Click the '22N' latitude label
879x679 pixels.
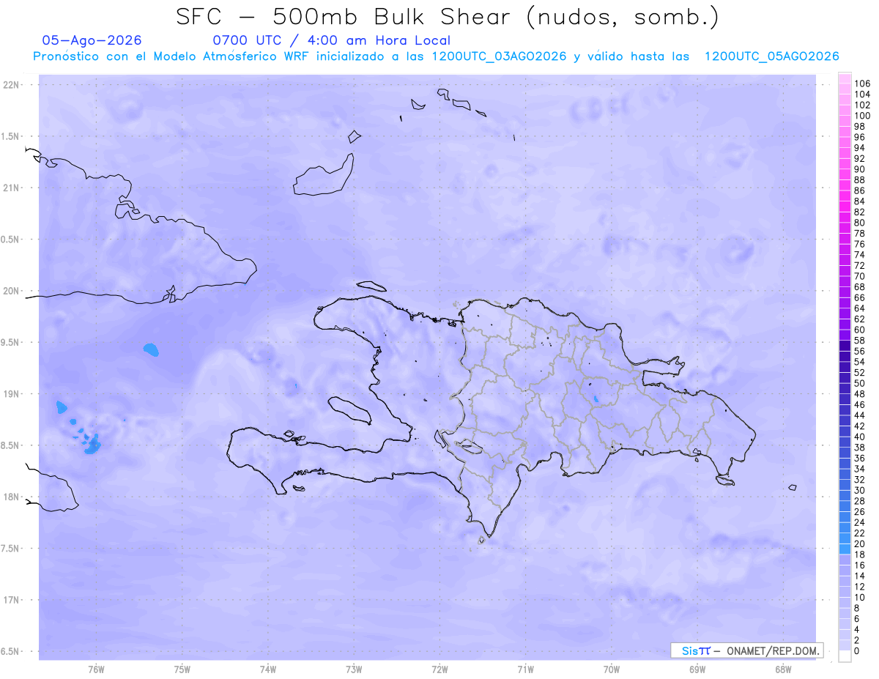click(12, 85)
